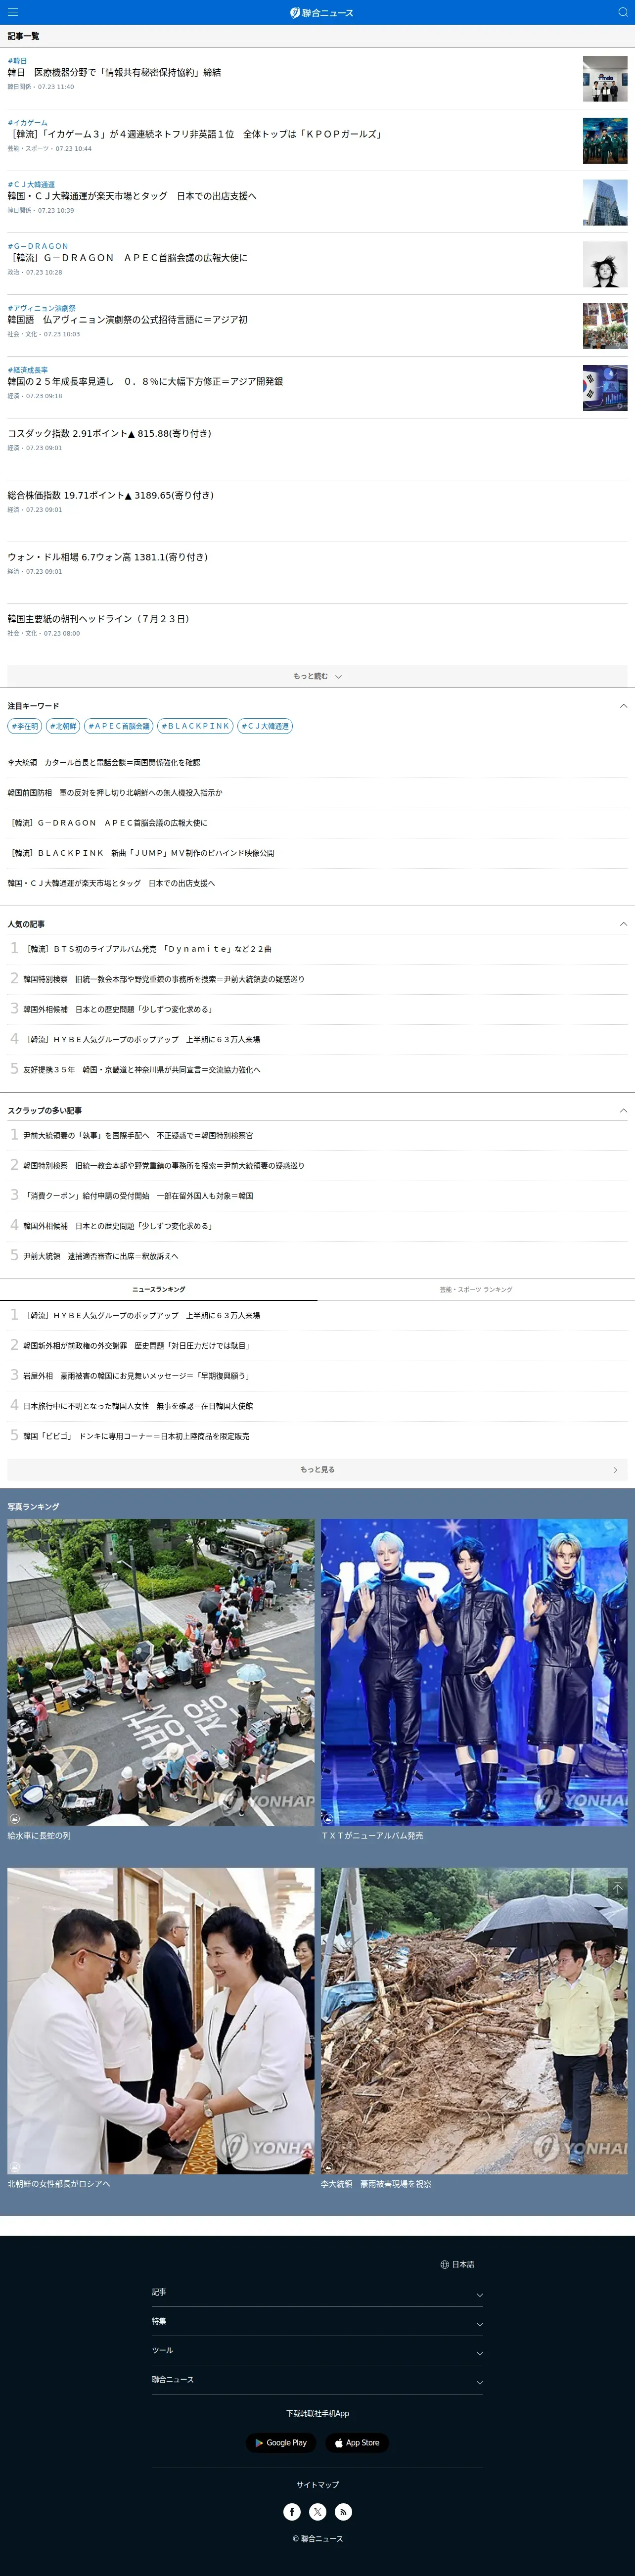
Task: Click the App Store download button
Action: point(357,2442)
